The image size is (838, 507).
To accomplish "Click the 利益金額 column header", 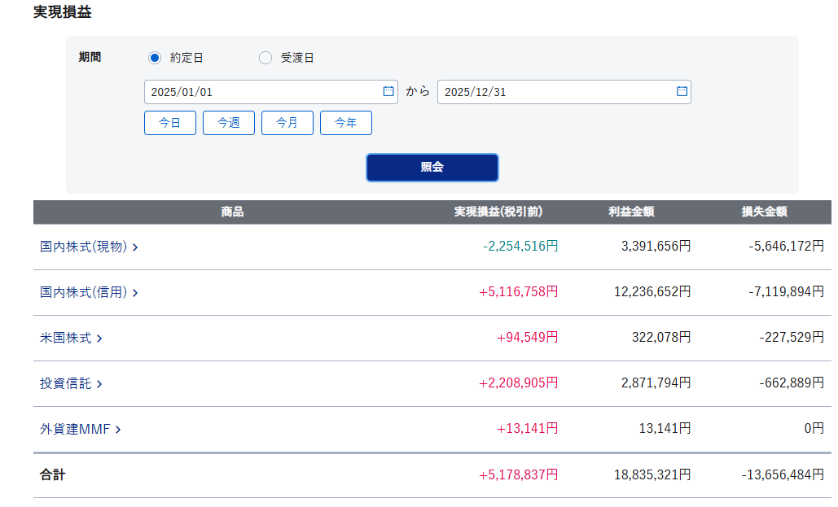I will (x=631, y=212).
